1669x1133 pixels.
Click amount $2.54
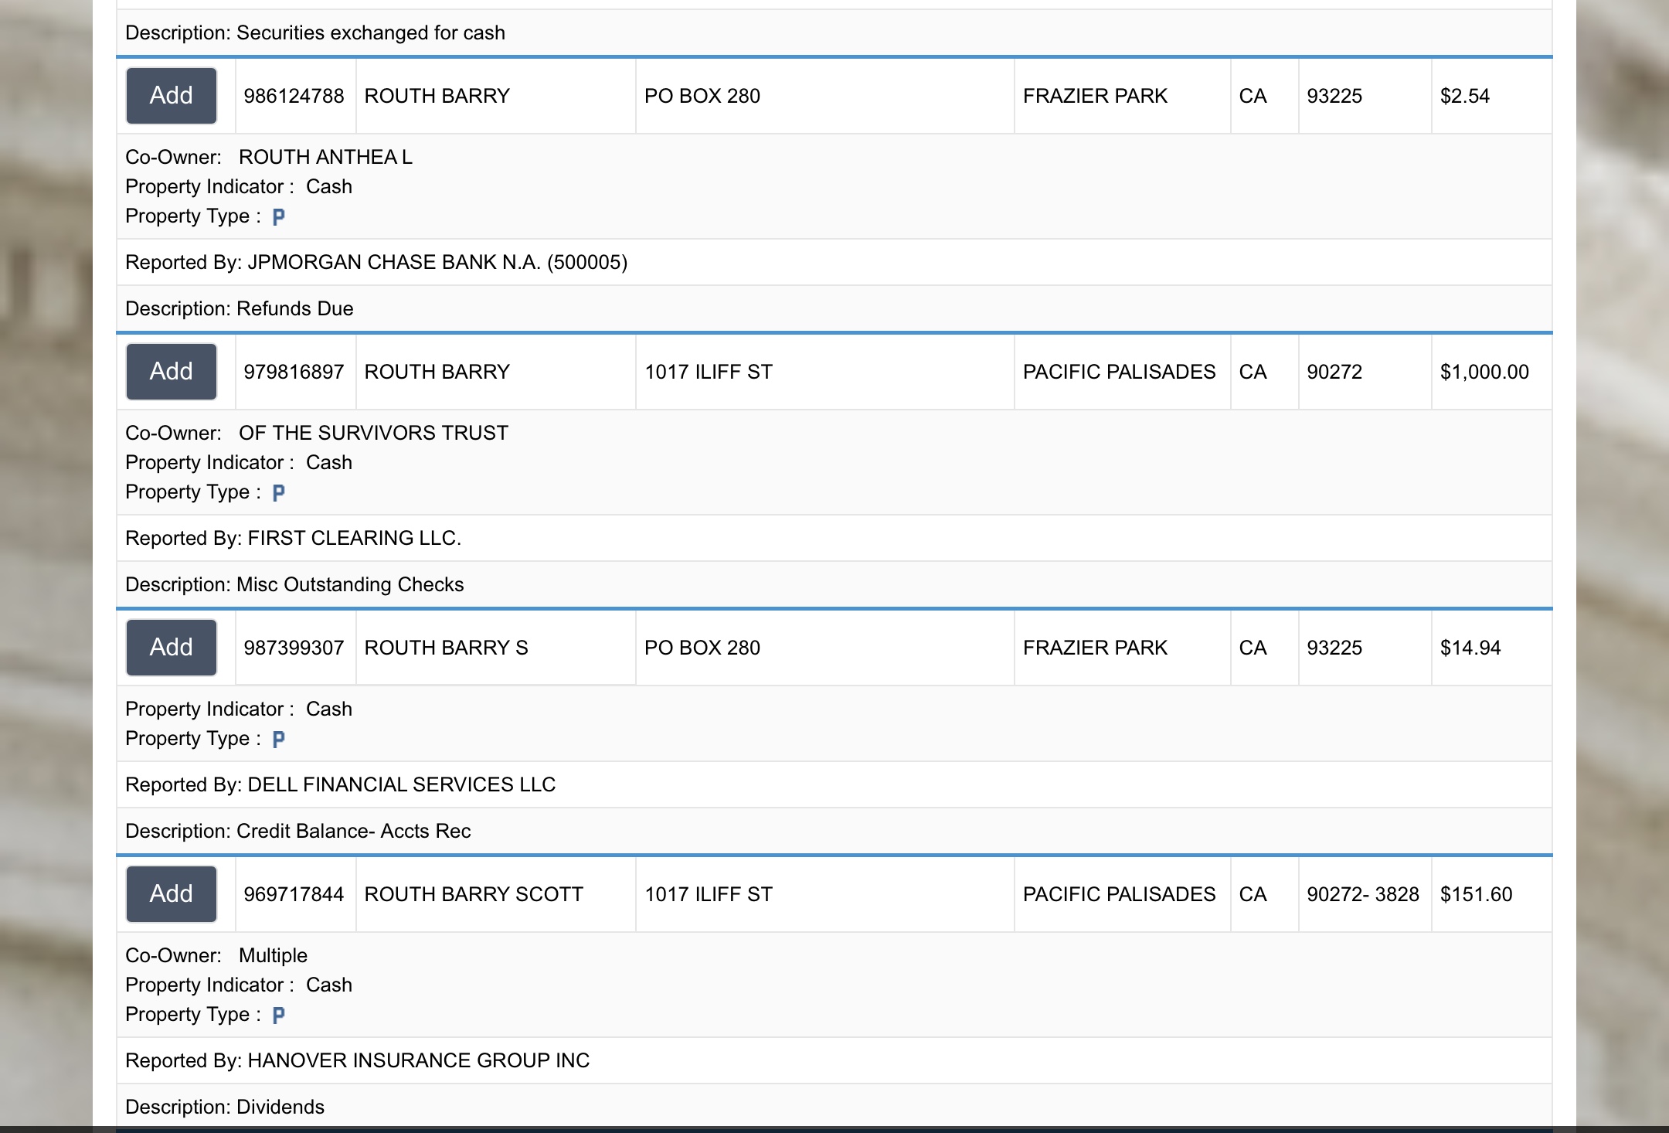tap(1465, 96)
